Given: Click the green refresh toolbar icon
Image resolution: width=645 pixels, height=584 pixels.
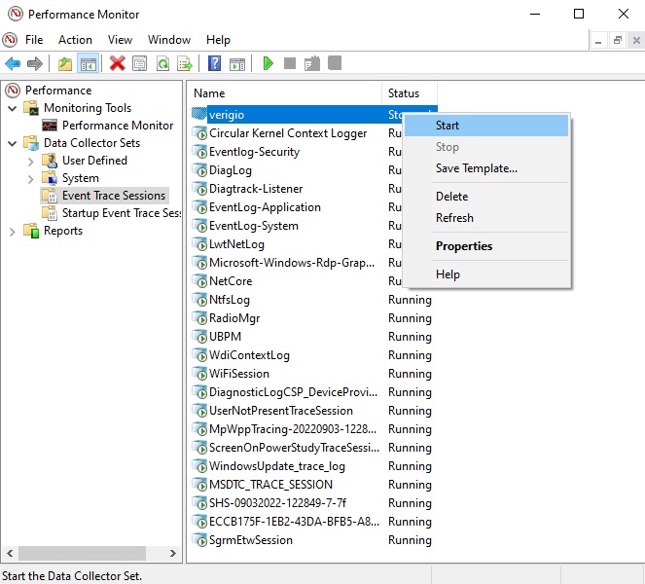Looking at the screenshot, I should pos(162,64).
